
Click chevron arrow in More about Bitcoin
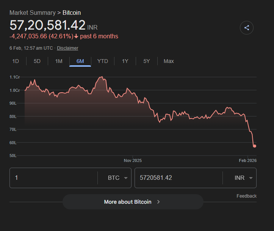click(158, 202)
